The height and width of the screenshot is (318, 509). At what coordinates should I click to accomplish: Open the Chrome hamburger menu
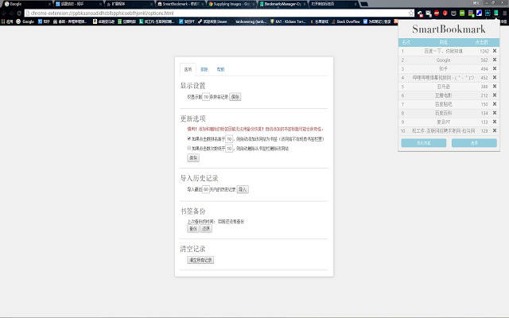[504, 13]
